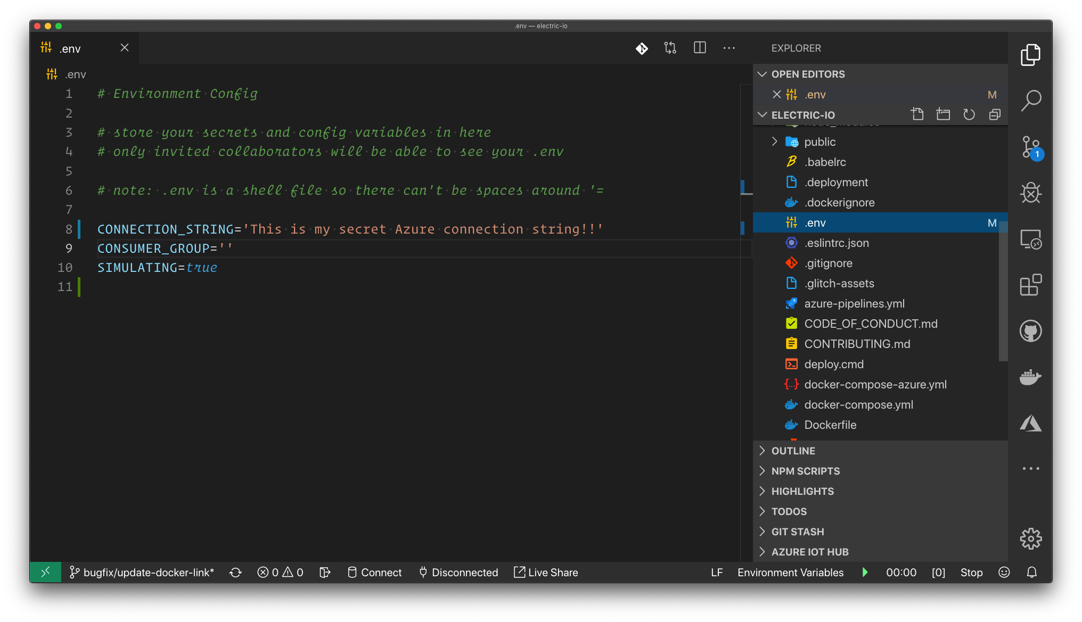The image size is (1082, 622).
Task: Open the Extensions view icon
Action: click(x=1030, y=285)
